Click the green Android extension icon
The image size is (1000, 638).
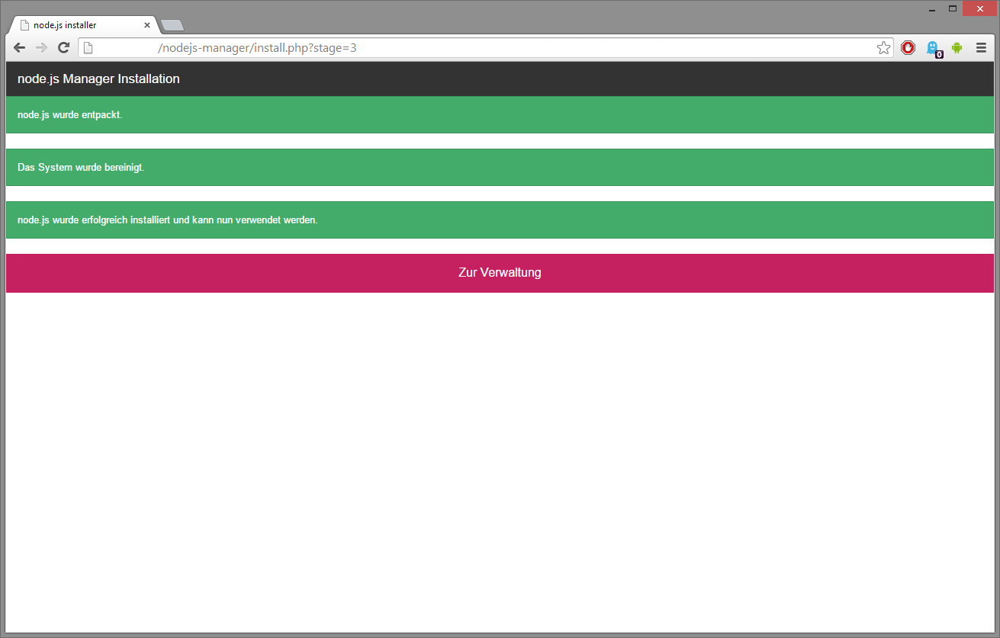(957, 48)
